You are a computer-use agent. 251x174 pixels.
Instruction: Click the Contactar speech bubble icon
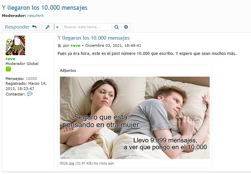[30, 94]
